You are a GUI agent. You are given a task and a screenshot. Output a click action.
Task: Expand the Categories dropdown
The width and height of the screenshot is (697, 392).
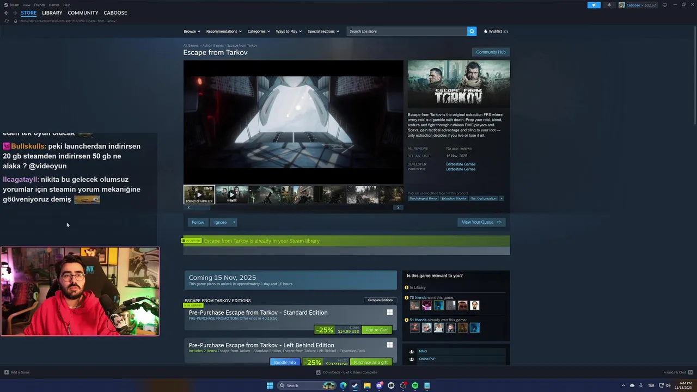click(259, 31)
